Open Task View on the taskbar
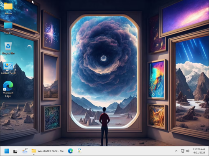Viewport: 209px width, 156px height. (15, 151)
